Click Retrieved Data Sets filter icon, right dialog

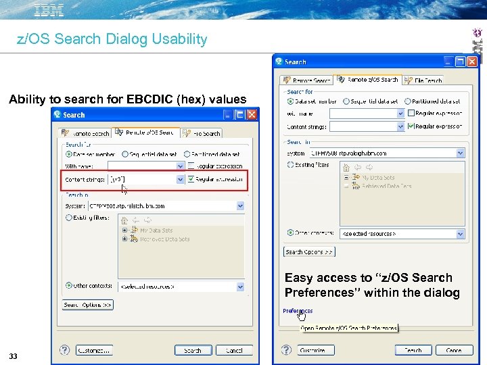[x=356, y=186]
